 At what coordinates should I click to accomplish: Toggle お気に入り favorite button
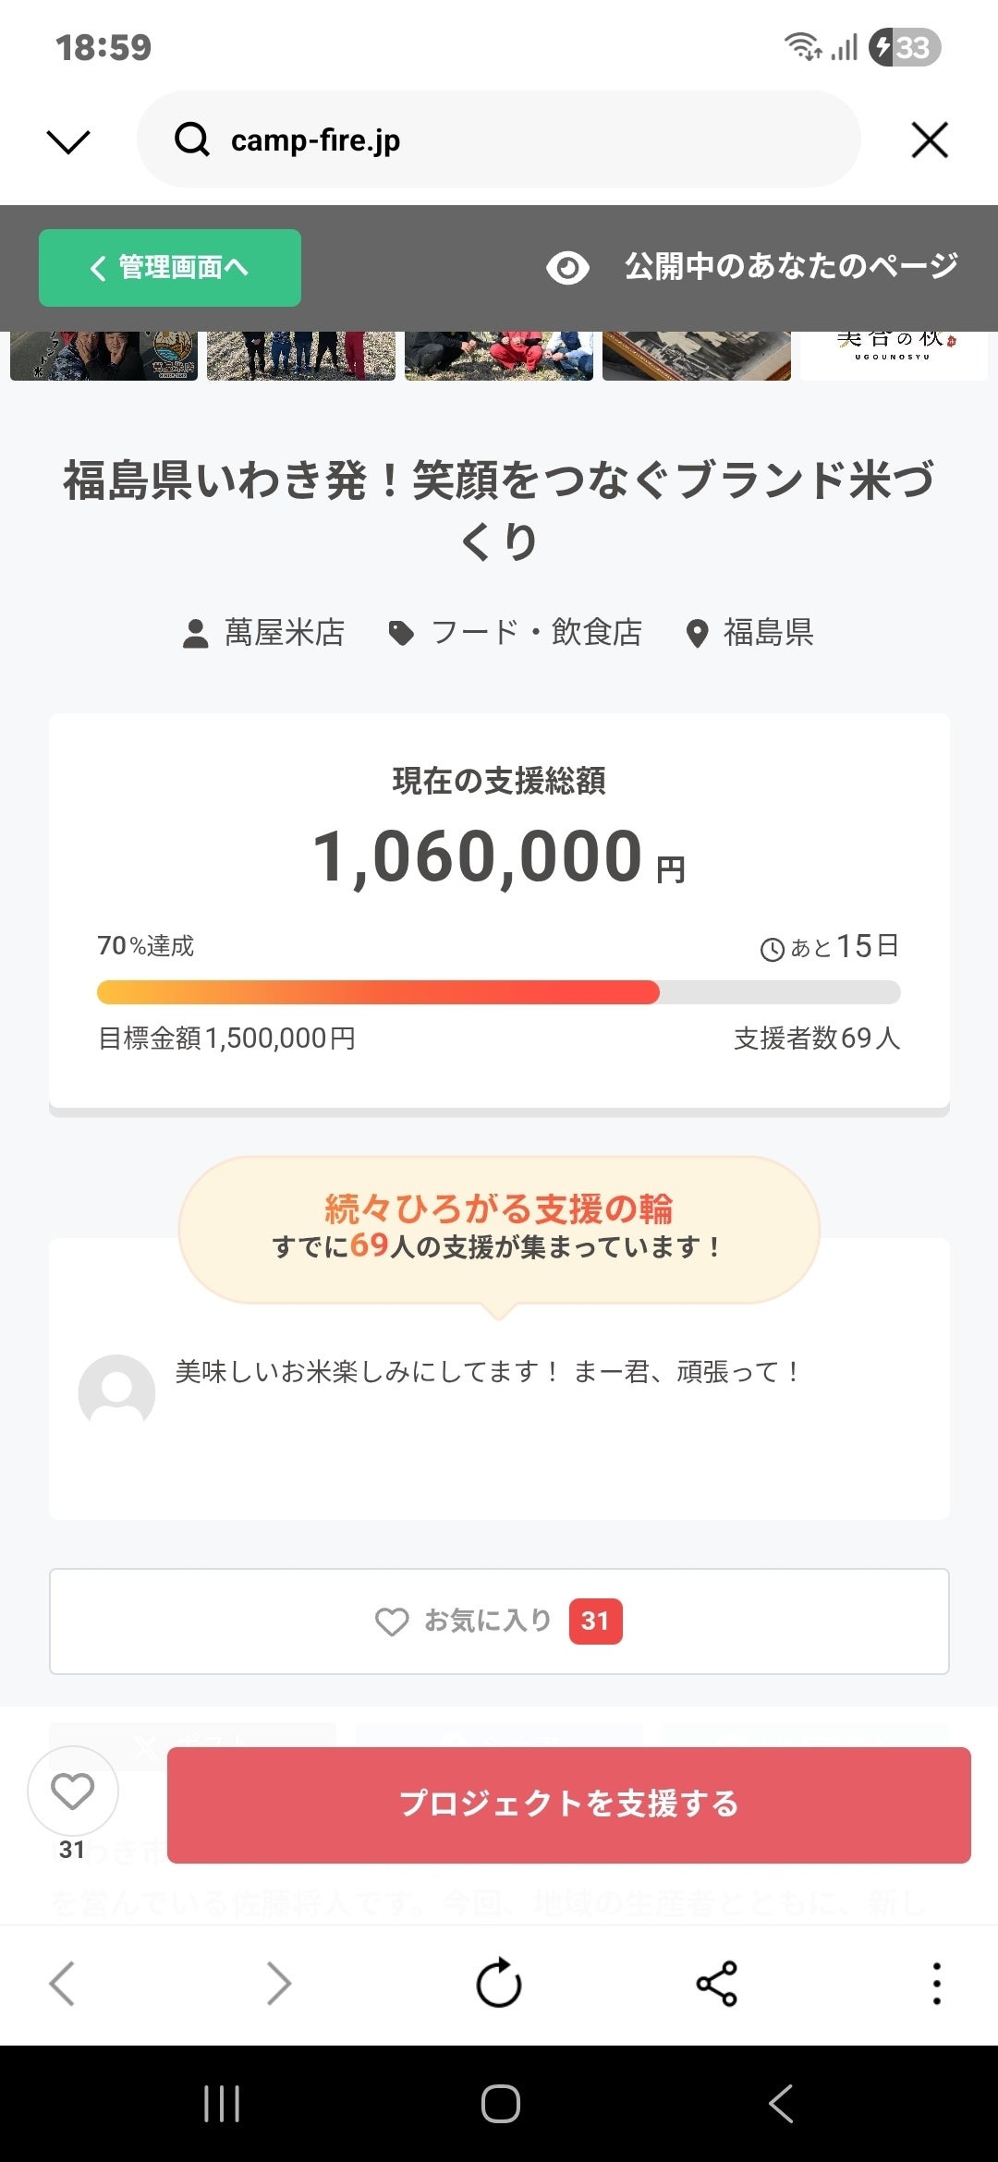(499, 1621)
